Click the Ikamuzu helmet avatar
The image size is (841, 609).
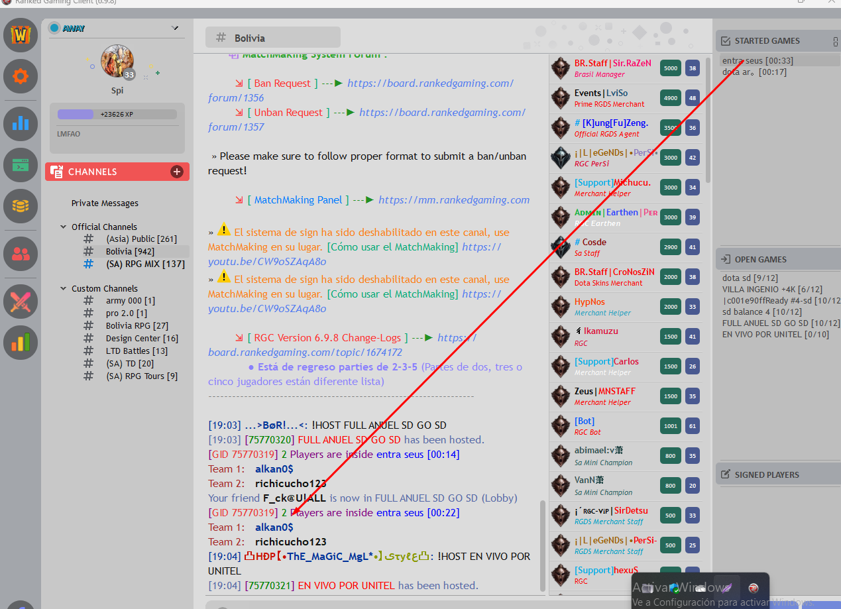(561, 337)
